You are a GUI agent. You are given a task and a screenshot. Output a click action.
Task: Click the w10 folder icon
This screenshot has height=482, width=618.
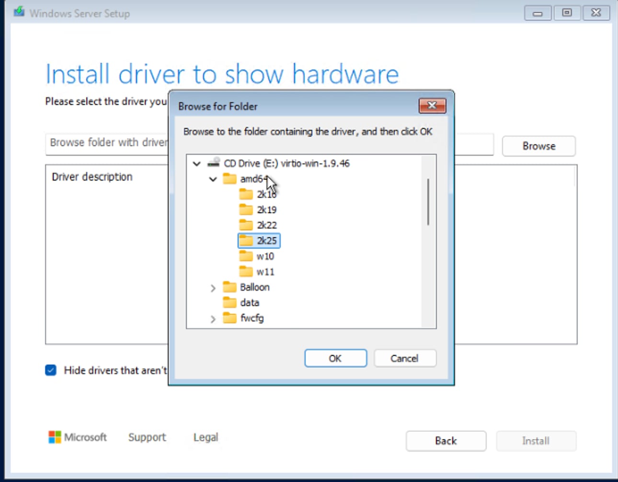pos(246,256)
